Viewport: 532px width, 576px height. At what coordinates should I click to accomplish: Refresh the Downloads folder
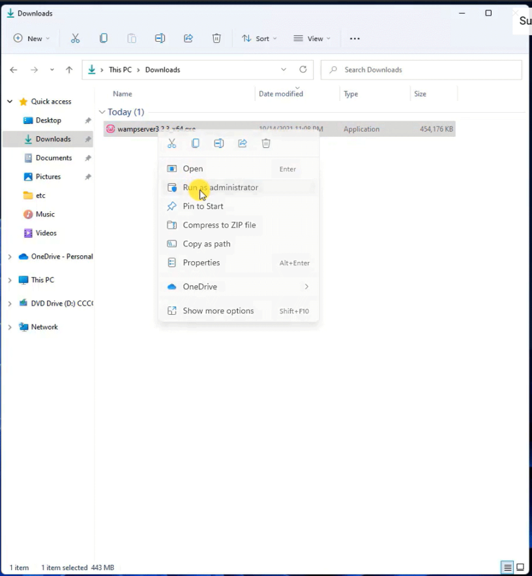point(303,70)
